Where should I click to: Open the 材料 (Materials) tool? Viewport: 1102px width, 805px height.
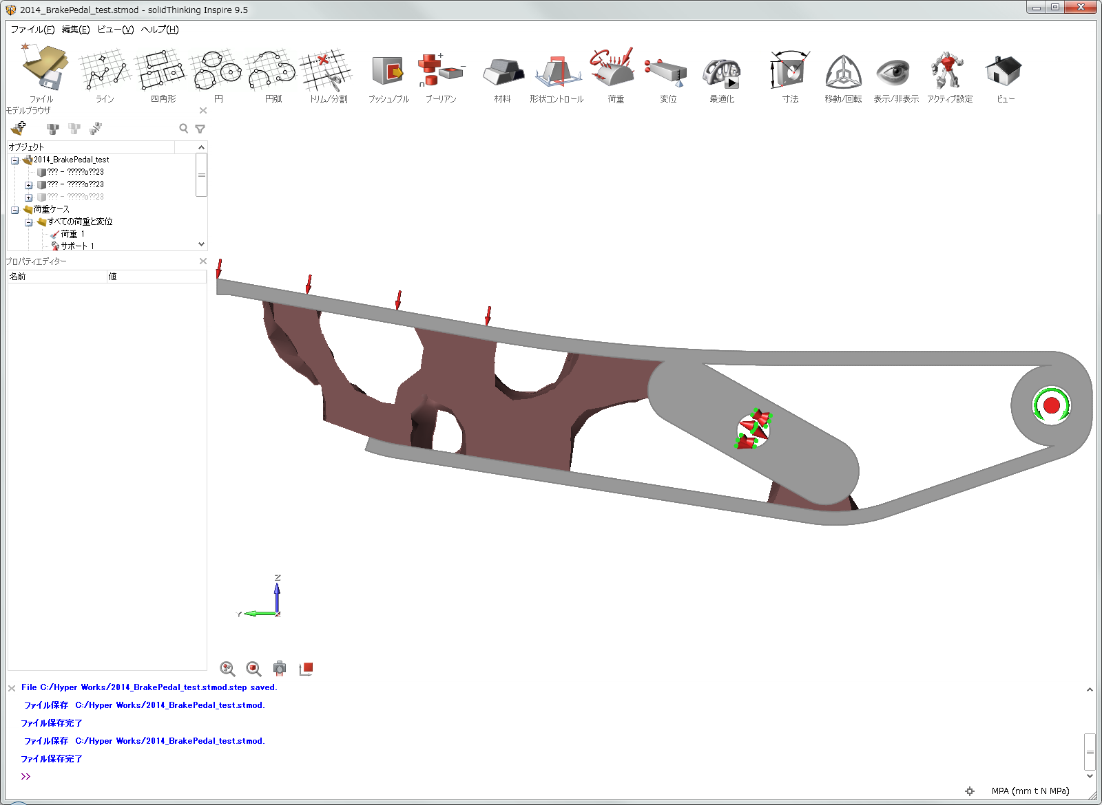tap(503, 72)
